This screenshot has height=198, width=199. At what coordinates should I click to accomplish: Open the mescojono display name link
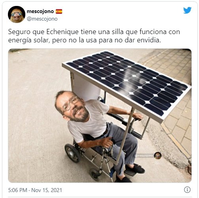[40, 11]
